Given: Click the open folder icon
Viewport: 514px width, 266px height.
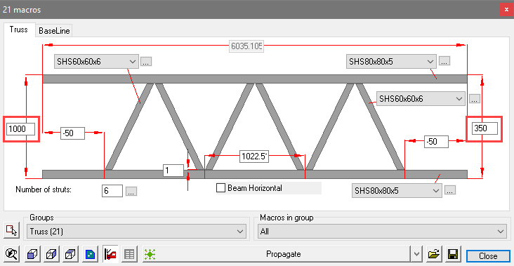Looking at the screenshot, I should click(x=434, y=254).
